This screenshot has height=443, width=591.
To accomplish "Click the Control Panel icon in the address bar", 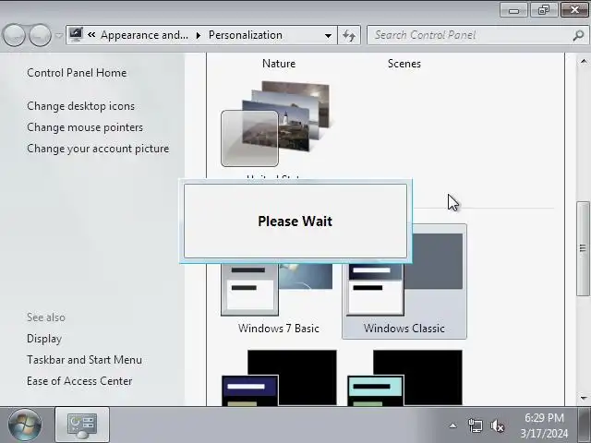I will coord(76,35).
